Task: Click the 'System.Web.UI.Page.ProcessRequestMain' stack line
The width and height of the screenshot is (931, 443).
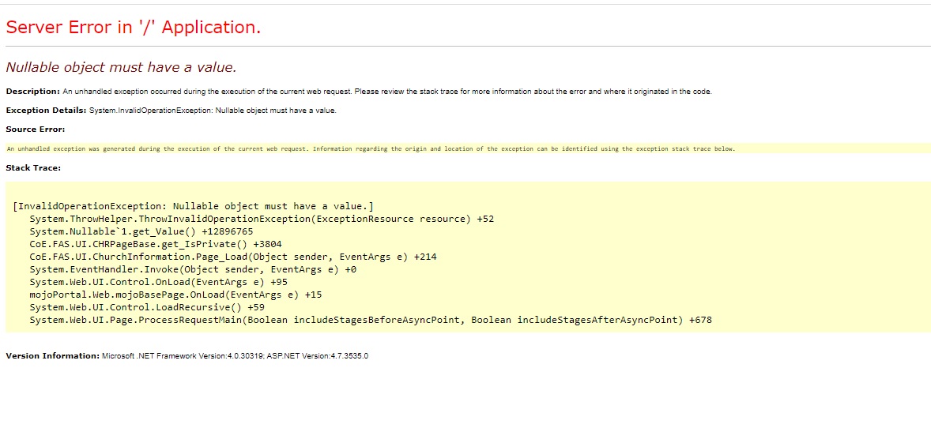Action: coord(370,320)
